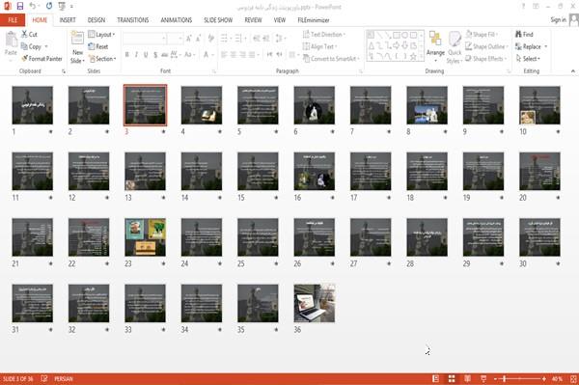Increase font size with the larger A
This screenshot has width=579, height=385.
pyautogui.click(x=189, y=39)
